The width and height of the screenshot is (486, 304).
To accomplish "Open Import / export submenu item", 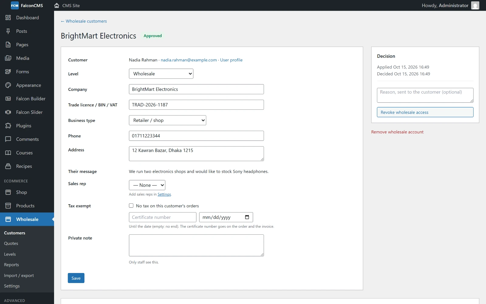I will point(19,275).
